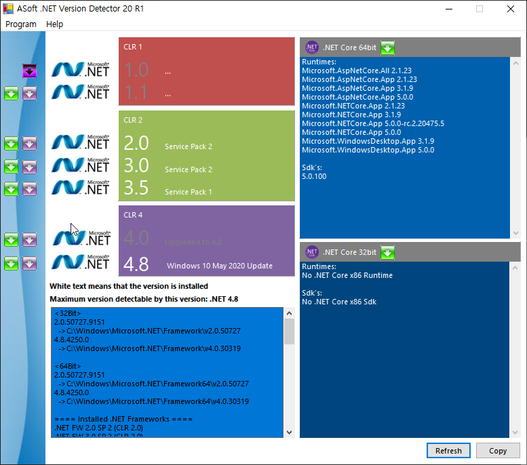Image resolution: width=527 pixels, height=465 pixels.
Task: Click the Copy button
Action: tap(498, 451)
